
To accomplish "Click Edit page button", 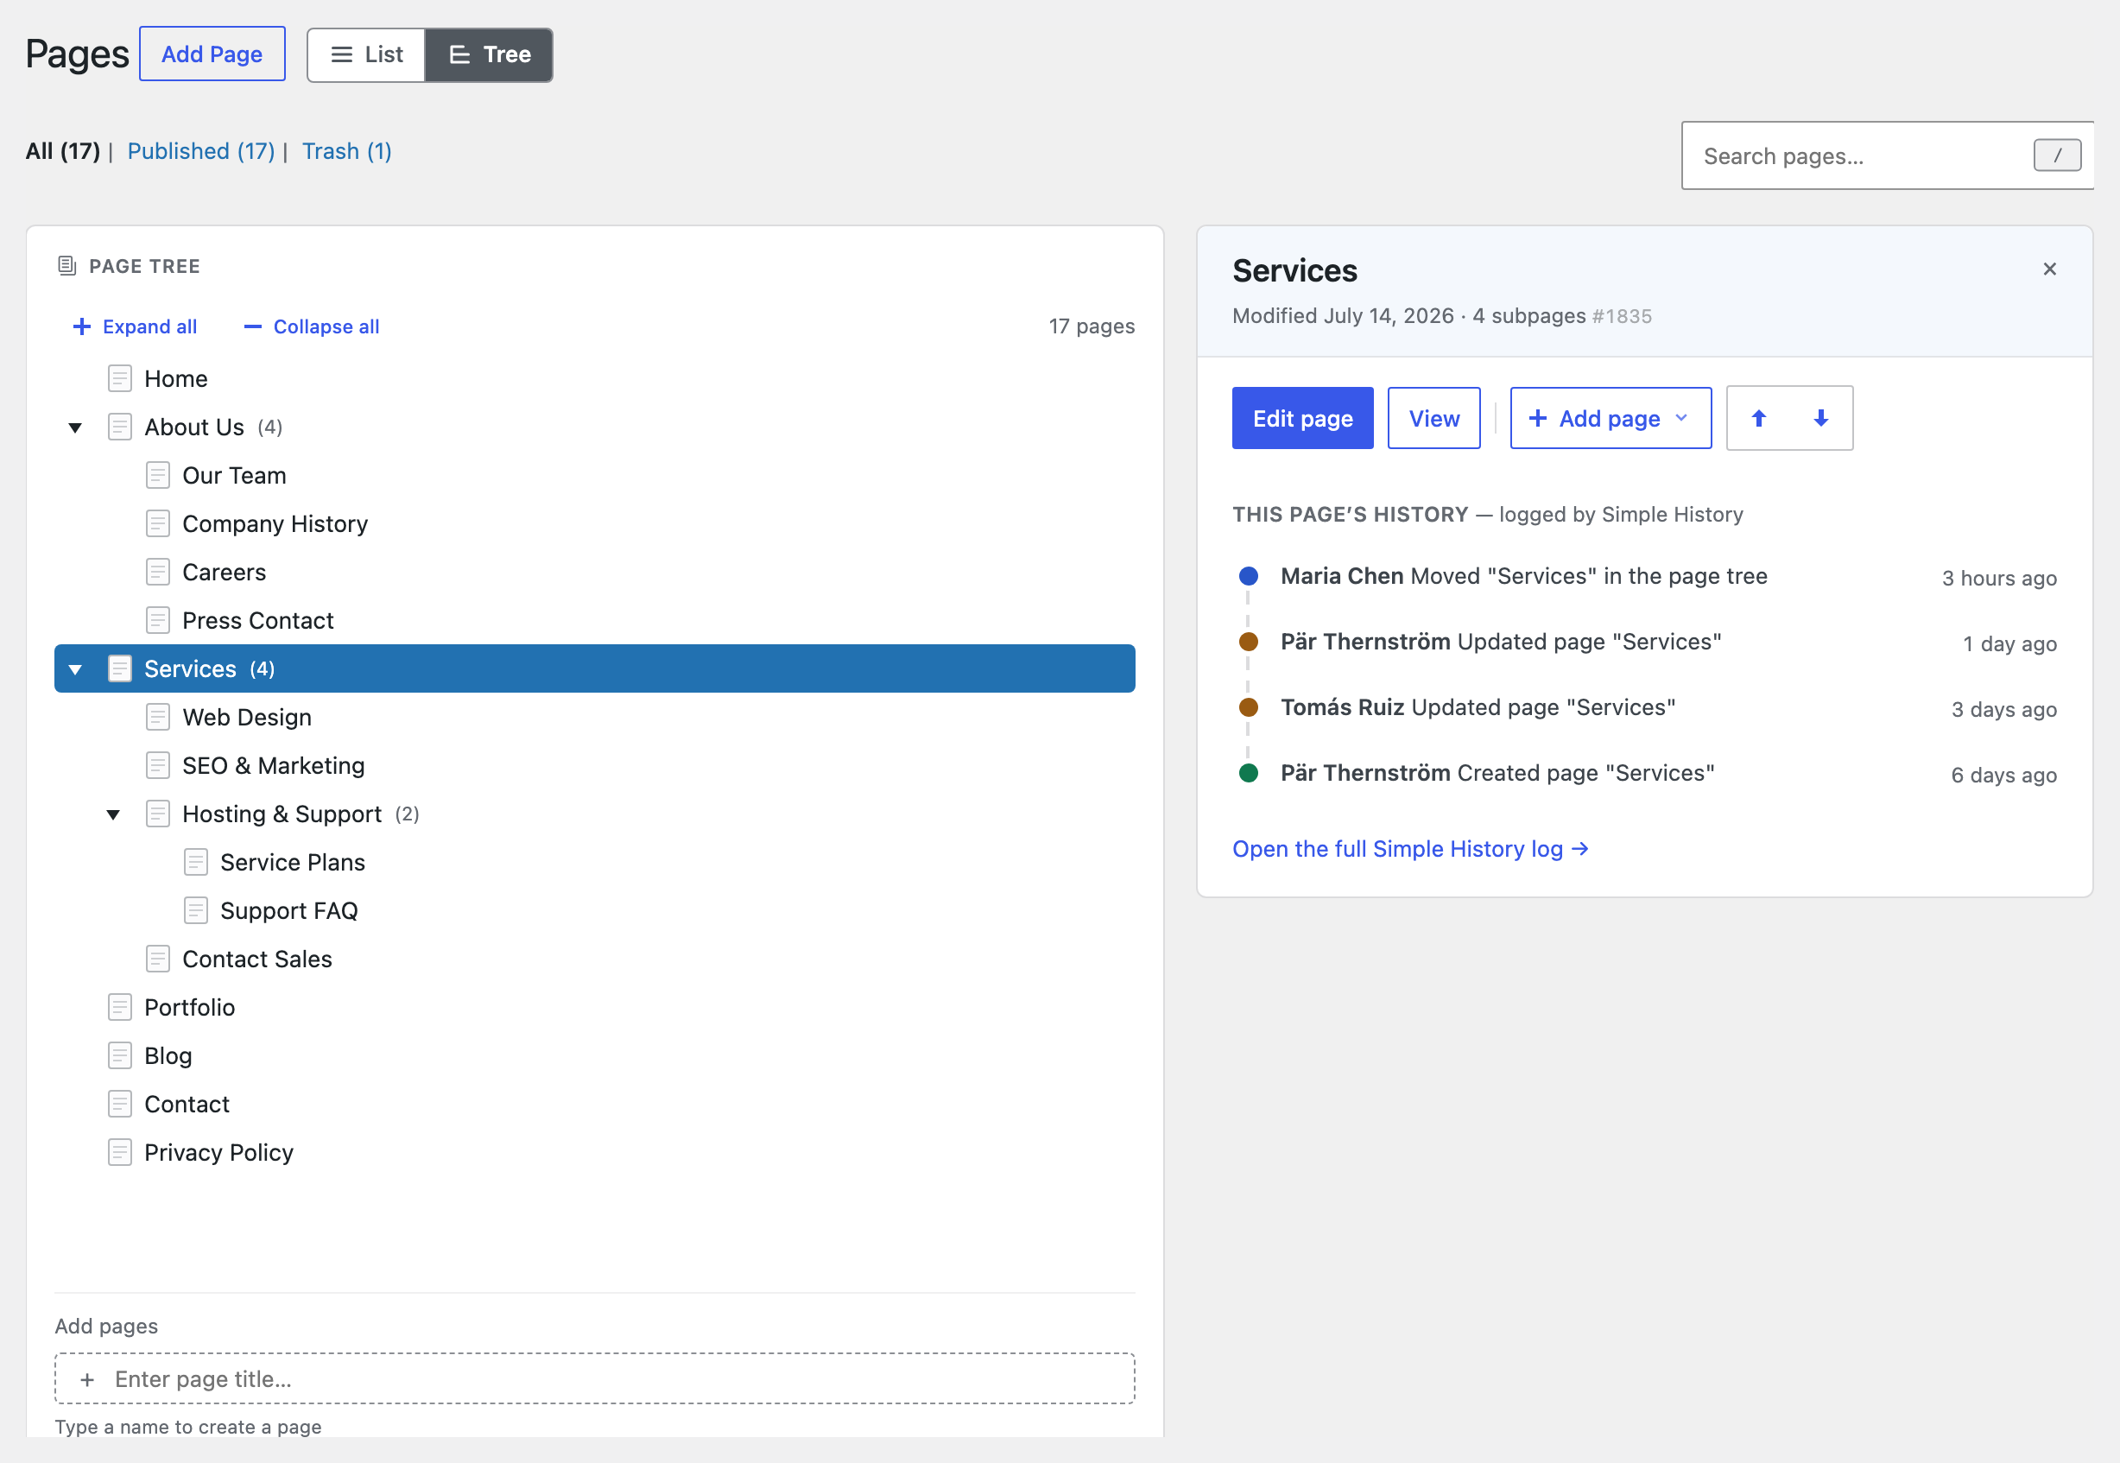I will pyautogui.click(x=1302, y=418).
